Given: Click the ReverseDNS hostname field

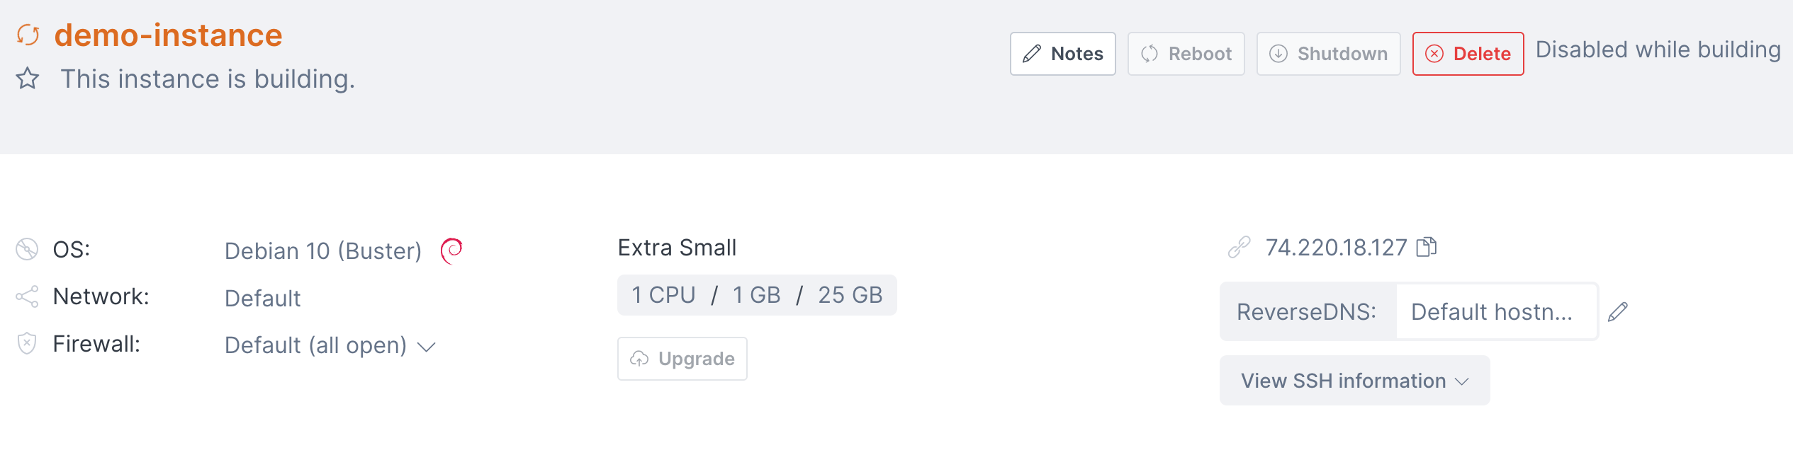Looking at the screenshot, I should coord(1495,312).
